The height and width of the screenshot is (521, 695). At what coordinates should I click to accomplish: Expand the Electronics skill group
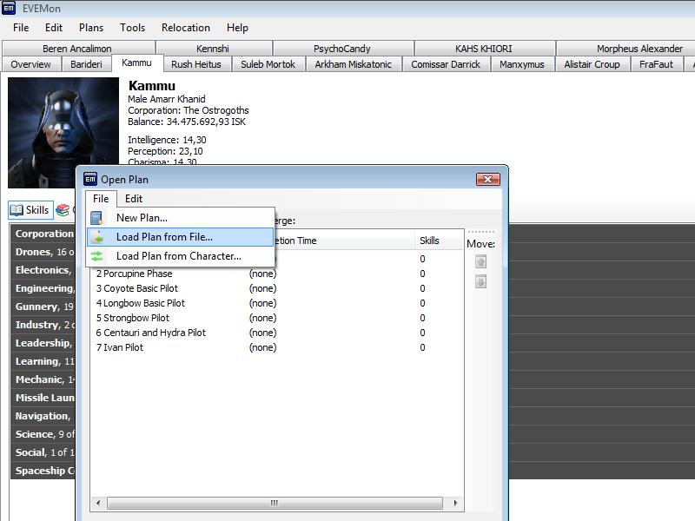[x=43, y=270]
